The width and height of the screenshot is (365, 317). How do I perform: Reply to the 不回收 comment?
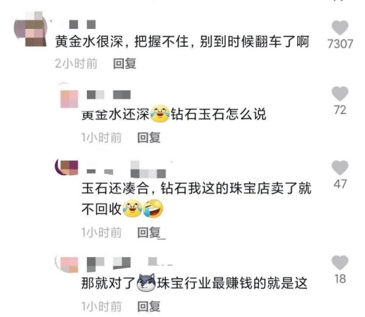tap(149, 233)
